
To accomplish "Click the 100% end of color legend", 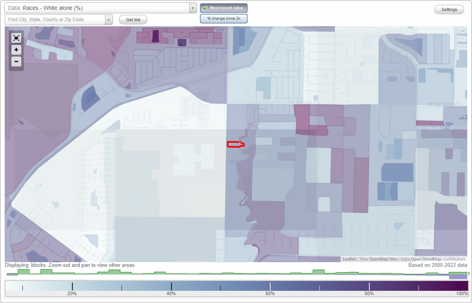I will pyautogui.click(x=462, y=293).
